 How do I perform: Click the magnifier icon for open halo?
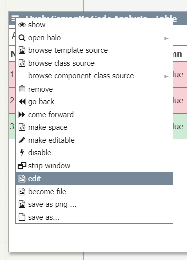pyautogui.click(x=22, y=38)
